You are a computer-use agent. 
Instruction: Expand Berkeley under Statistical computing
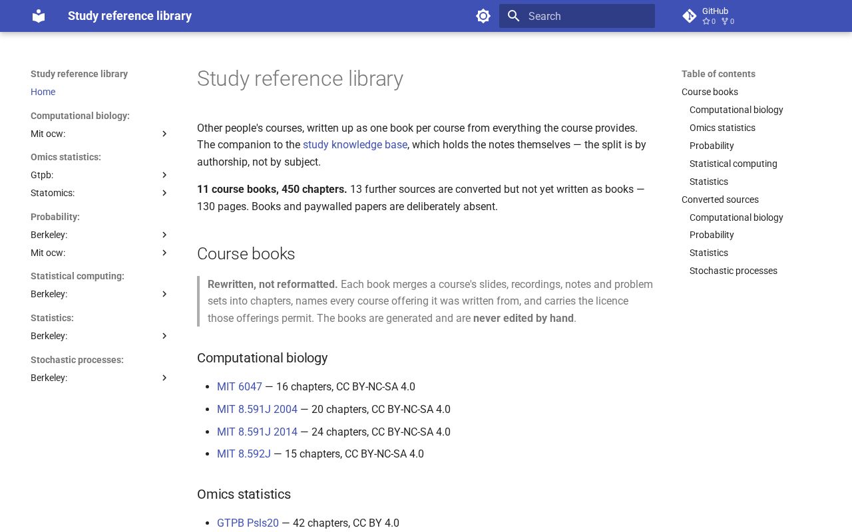[x=164, y=294]
